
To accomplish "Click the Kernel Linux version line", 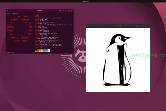I will tap(41, 19).
